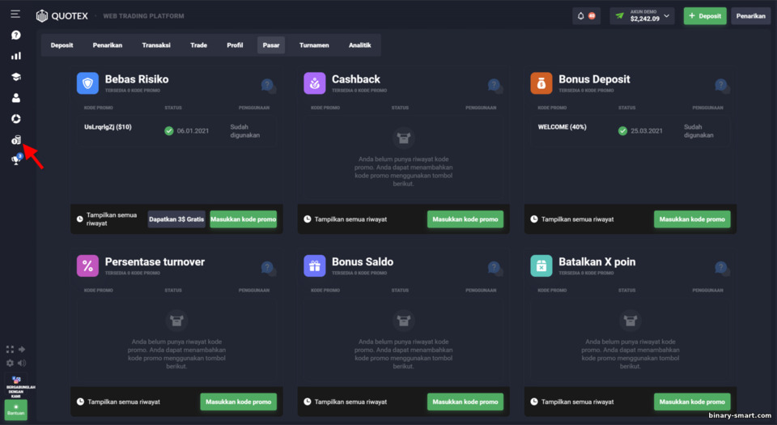
Task: Open help tooltip for Bonus Saldo
Action: pyautogui.click(x=495, y=269)
